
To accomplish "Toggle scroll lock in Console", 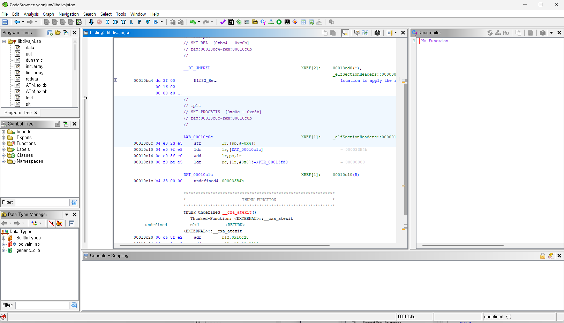I will pos(543,256).
